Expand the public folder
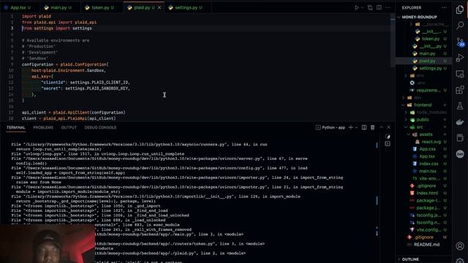The height and width of the screenshot is (263, 468). 406,120
